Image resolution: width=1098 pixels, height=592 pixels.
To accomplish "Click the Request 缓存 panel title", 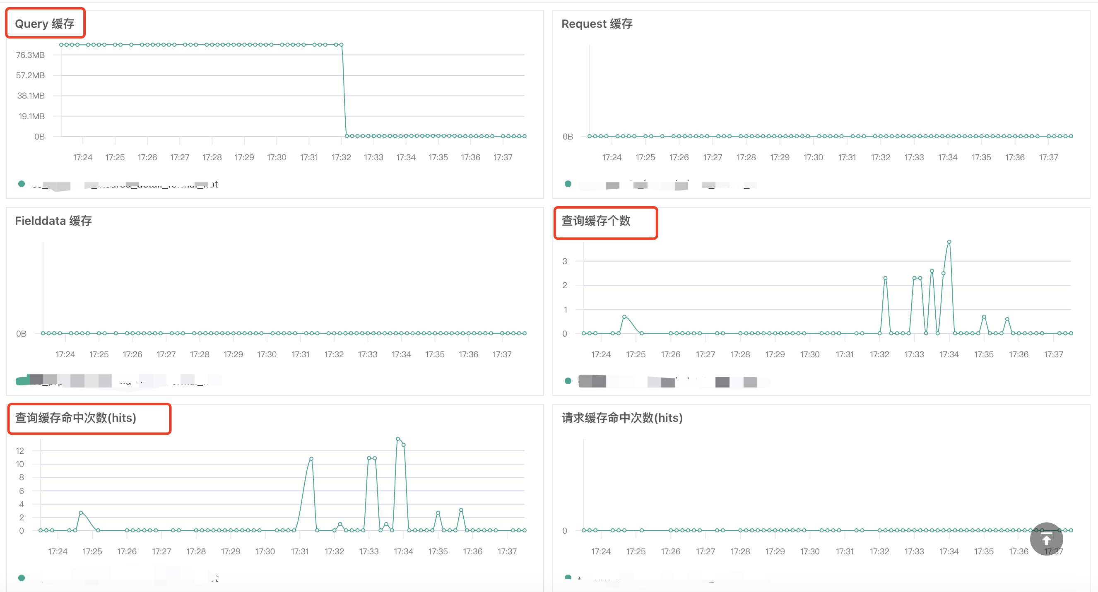I will 597,24.
